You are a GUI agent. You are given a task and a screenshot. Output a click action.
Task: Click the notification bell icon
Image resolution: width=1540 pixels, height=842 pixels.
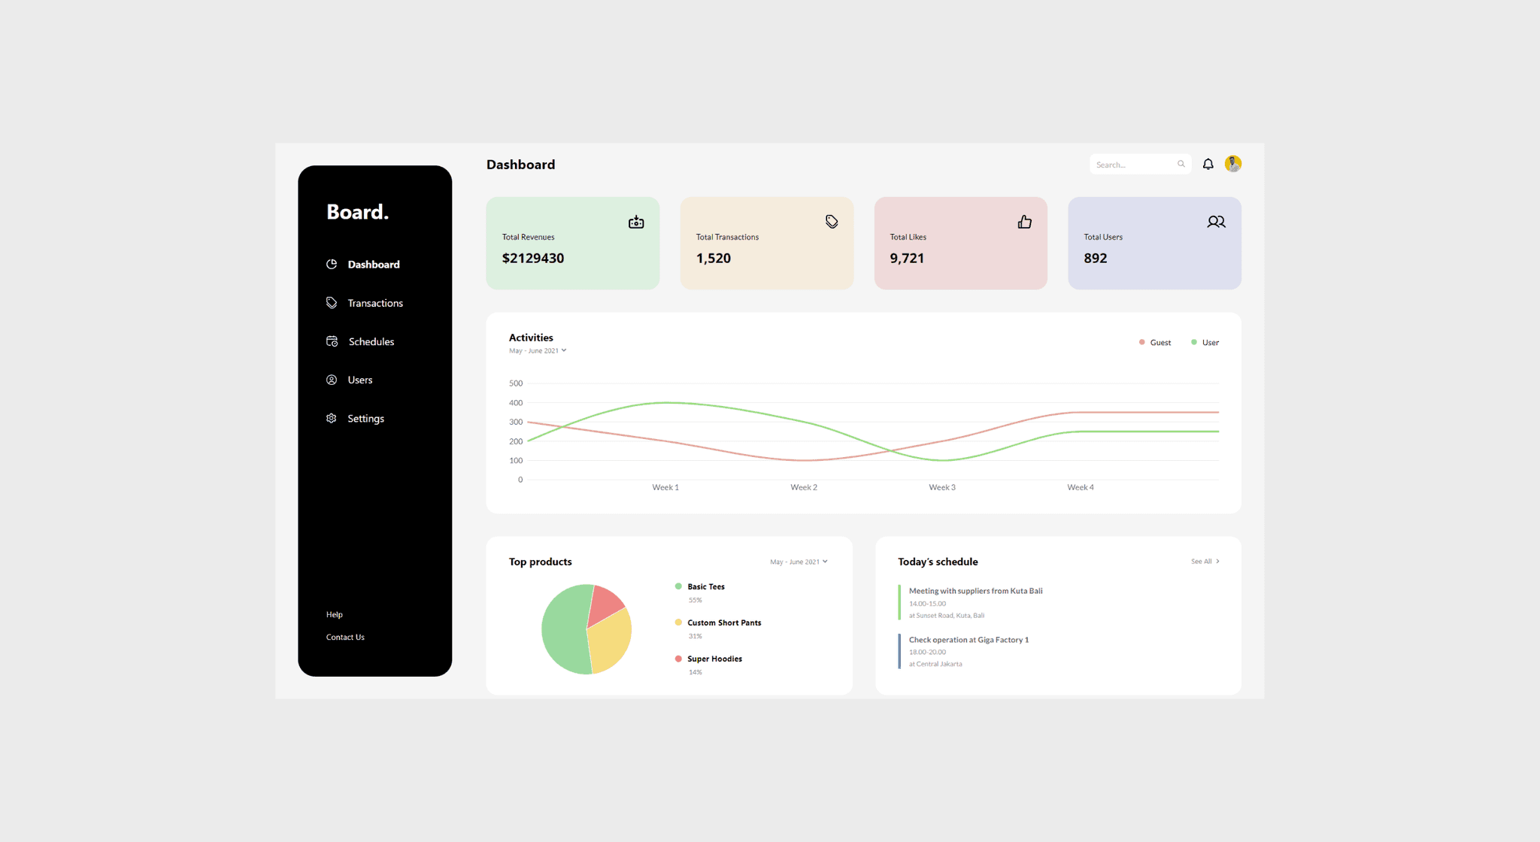[1207, 164]
